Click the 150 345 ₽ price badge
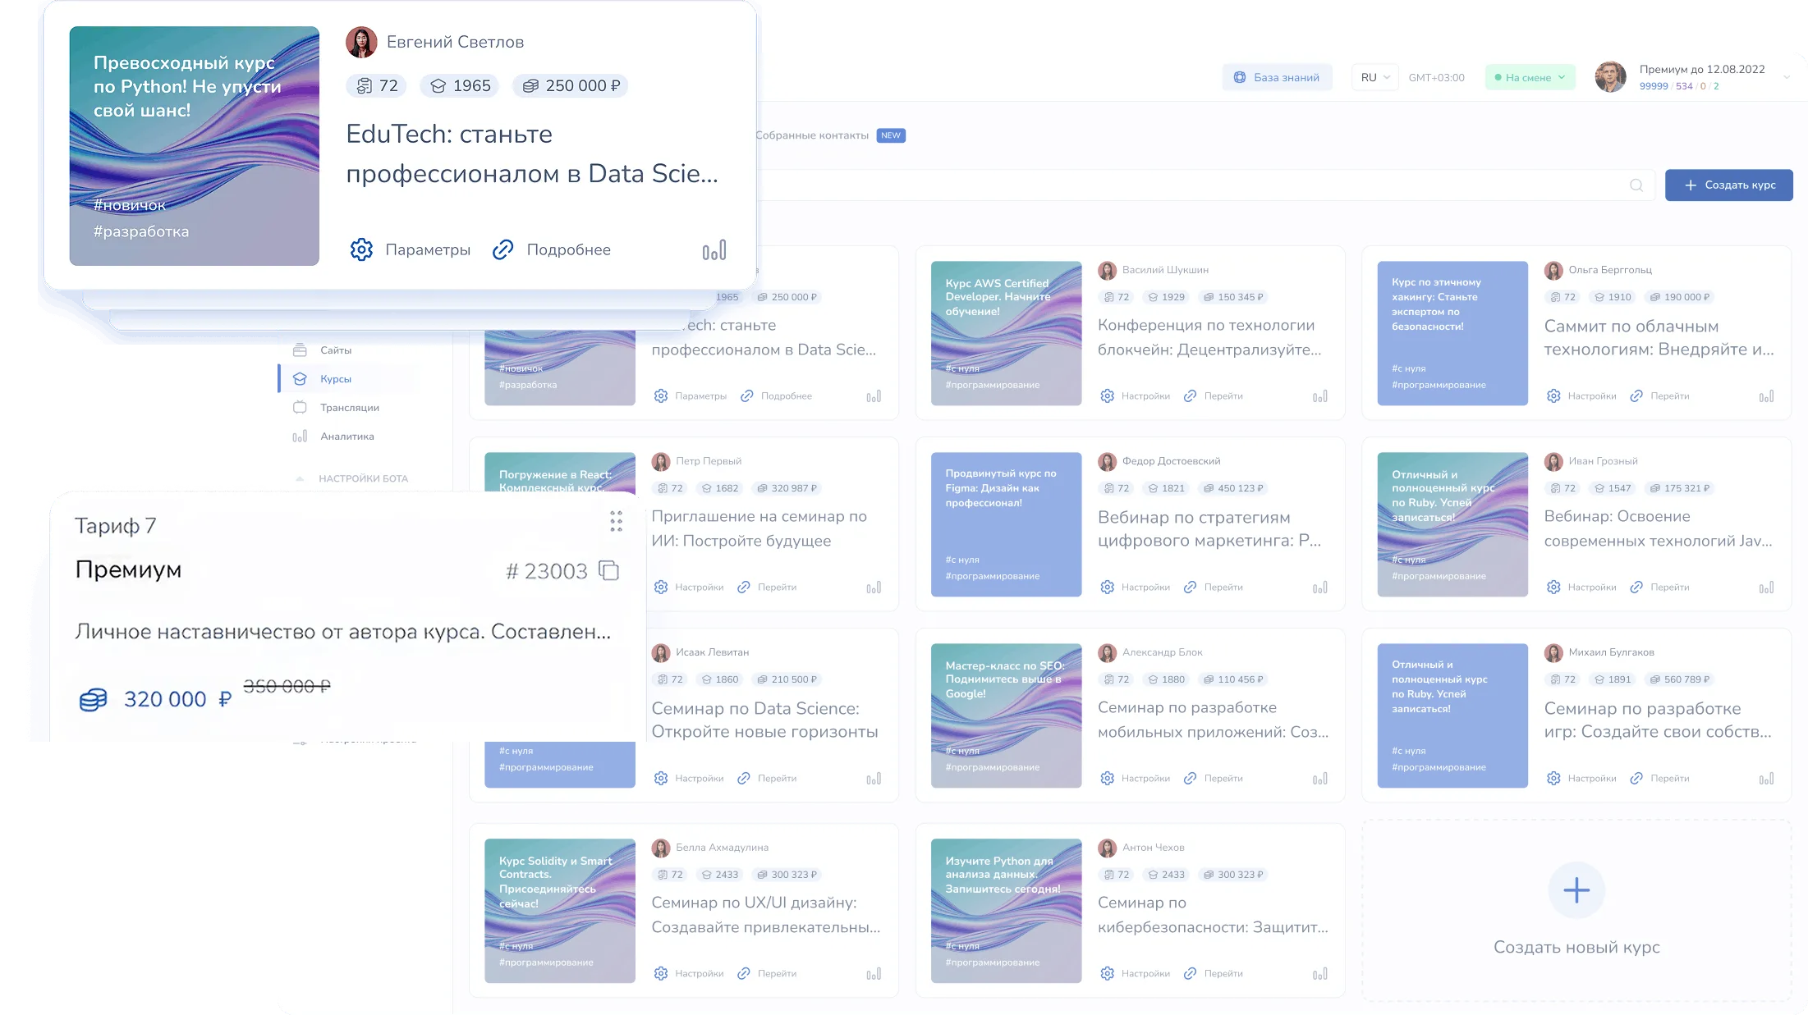The height and width of the screenshot is (1015, 1808). [1232, 297]
